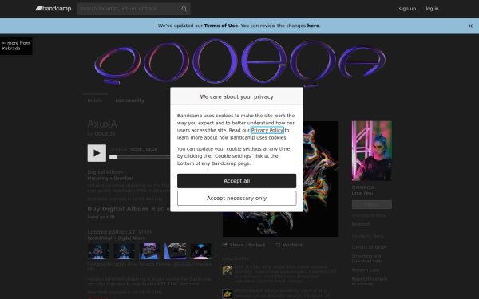Screen dimensions: 479x299
Task: Open the Facebook link
Action: 361,224
